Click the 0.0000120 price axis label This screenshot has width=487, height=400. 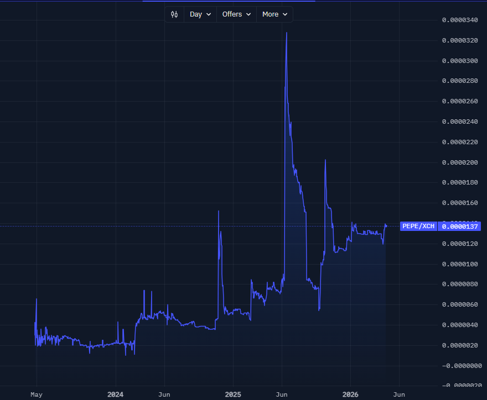point(460,244)
